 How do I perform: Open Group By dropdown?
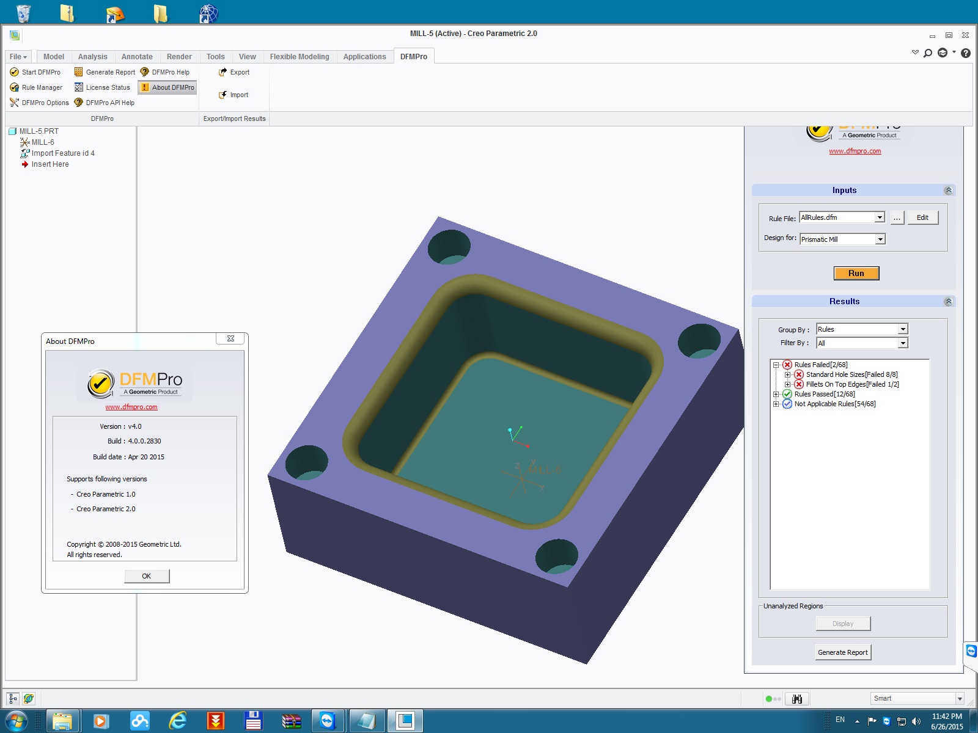coord(903,329)
